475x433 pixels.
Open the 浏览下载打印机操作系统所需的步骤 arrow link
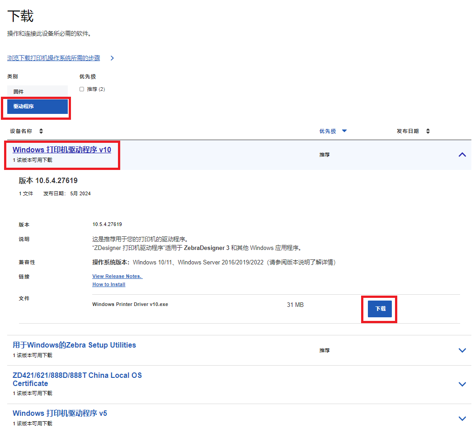(x=112, y=58)
